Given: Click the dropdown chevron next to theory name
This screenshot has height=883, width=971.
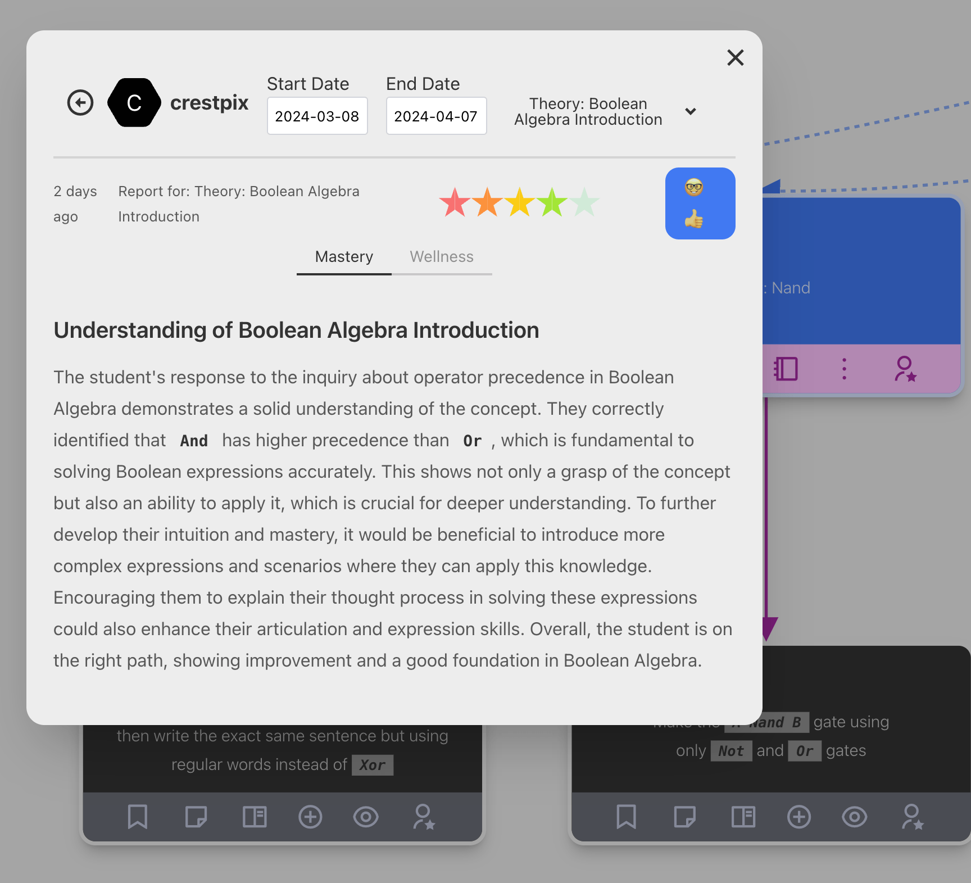Looking at the screenshot, I should pyautogui.click(x=691, y=111).
